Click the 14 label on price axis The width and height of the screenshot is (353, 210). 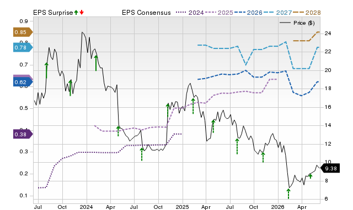(x=328, y=125)
